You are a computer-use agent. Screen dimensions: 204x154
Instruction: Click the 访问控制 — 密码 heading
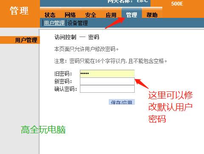(76, 37)
